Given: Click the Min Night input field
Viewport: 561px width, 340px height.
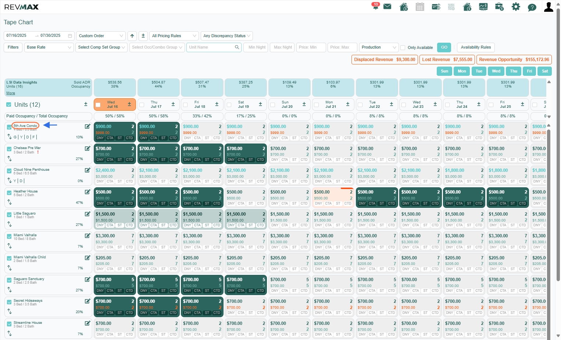Looking at the screenshot, I should click(256, 47).
